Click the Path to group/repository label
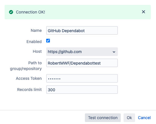The width and height of the screenshot is (156, 124). (26, 66)
